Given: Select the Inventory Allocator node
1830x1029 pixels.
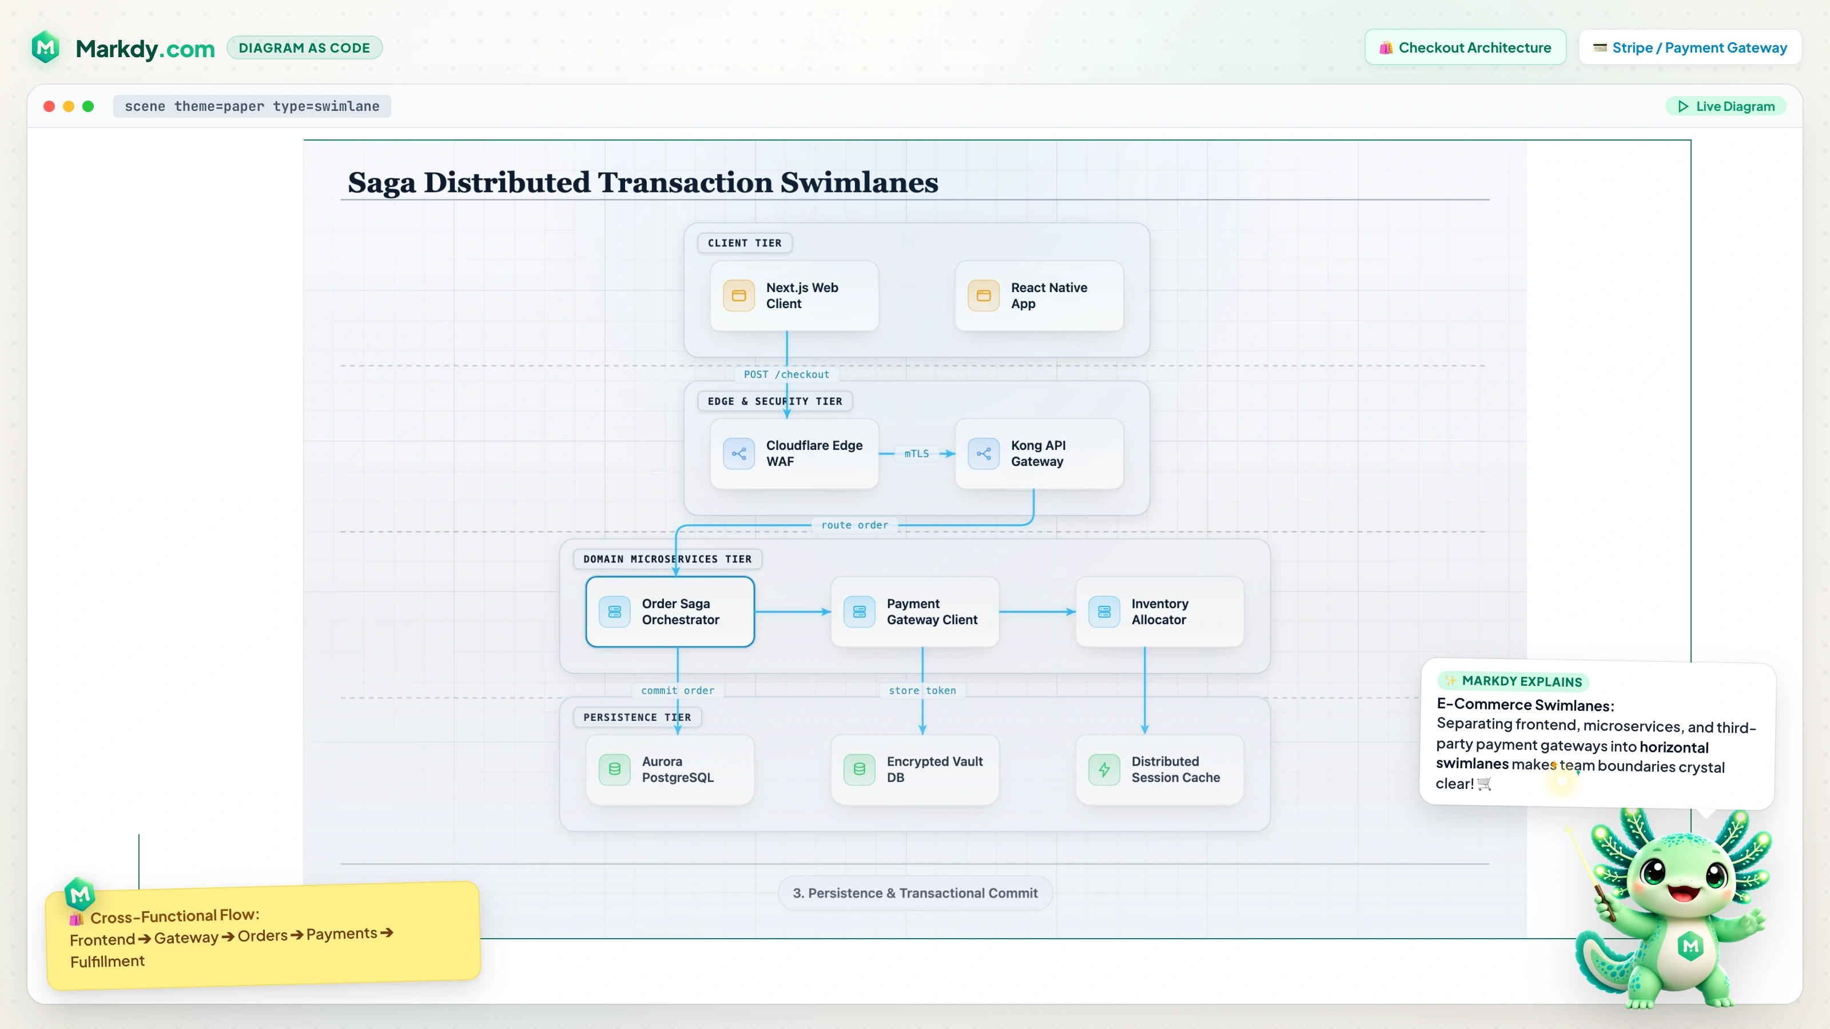Looking at the screenshot, I should click(x=1159, y=612).
